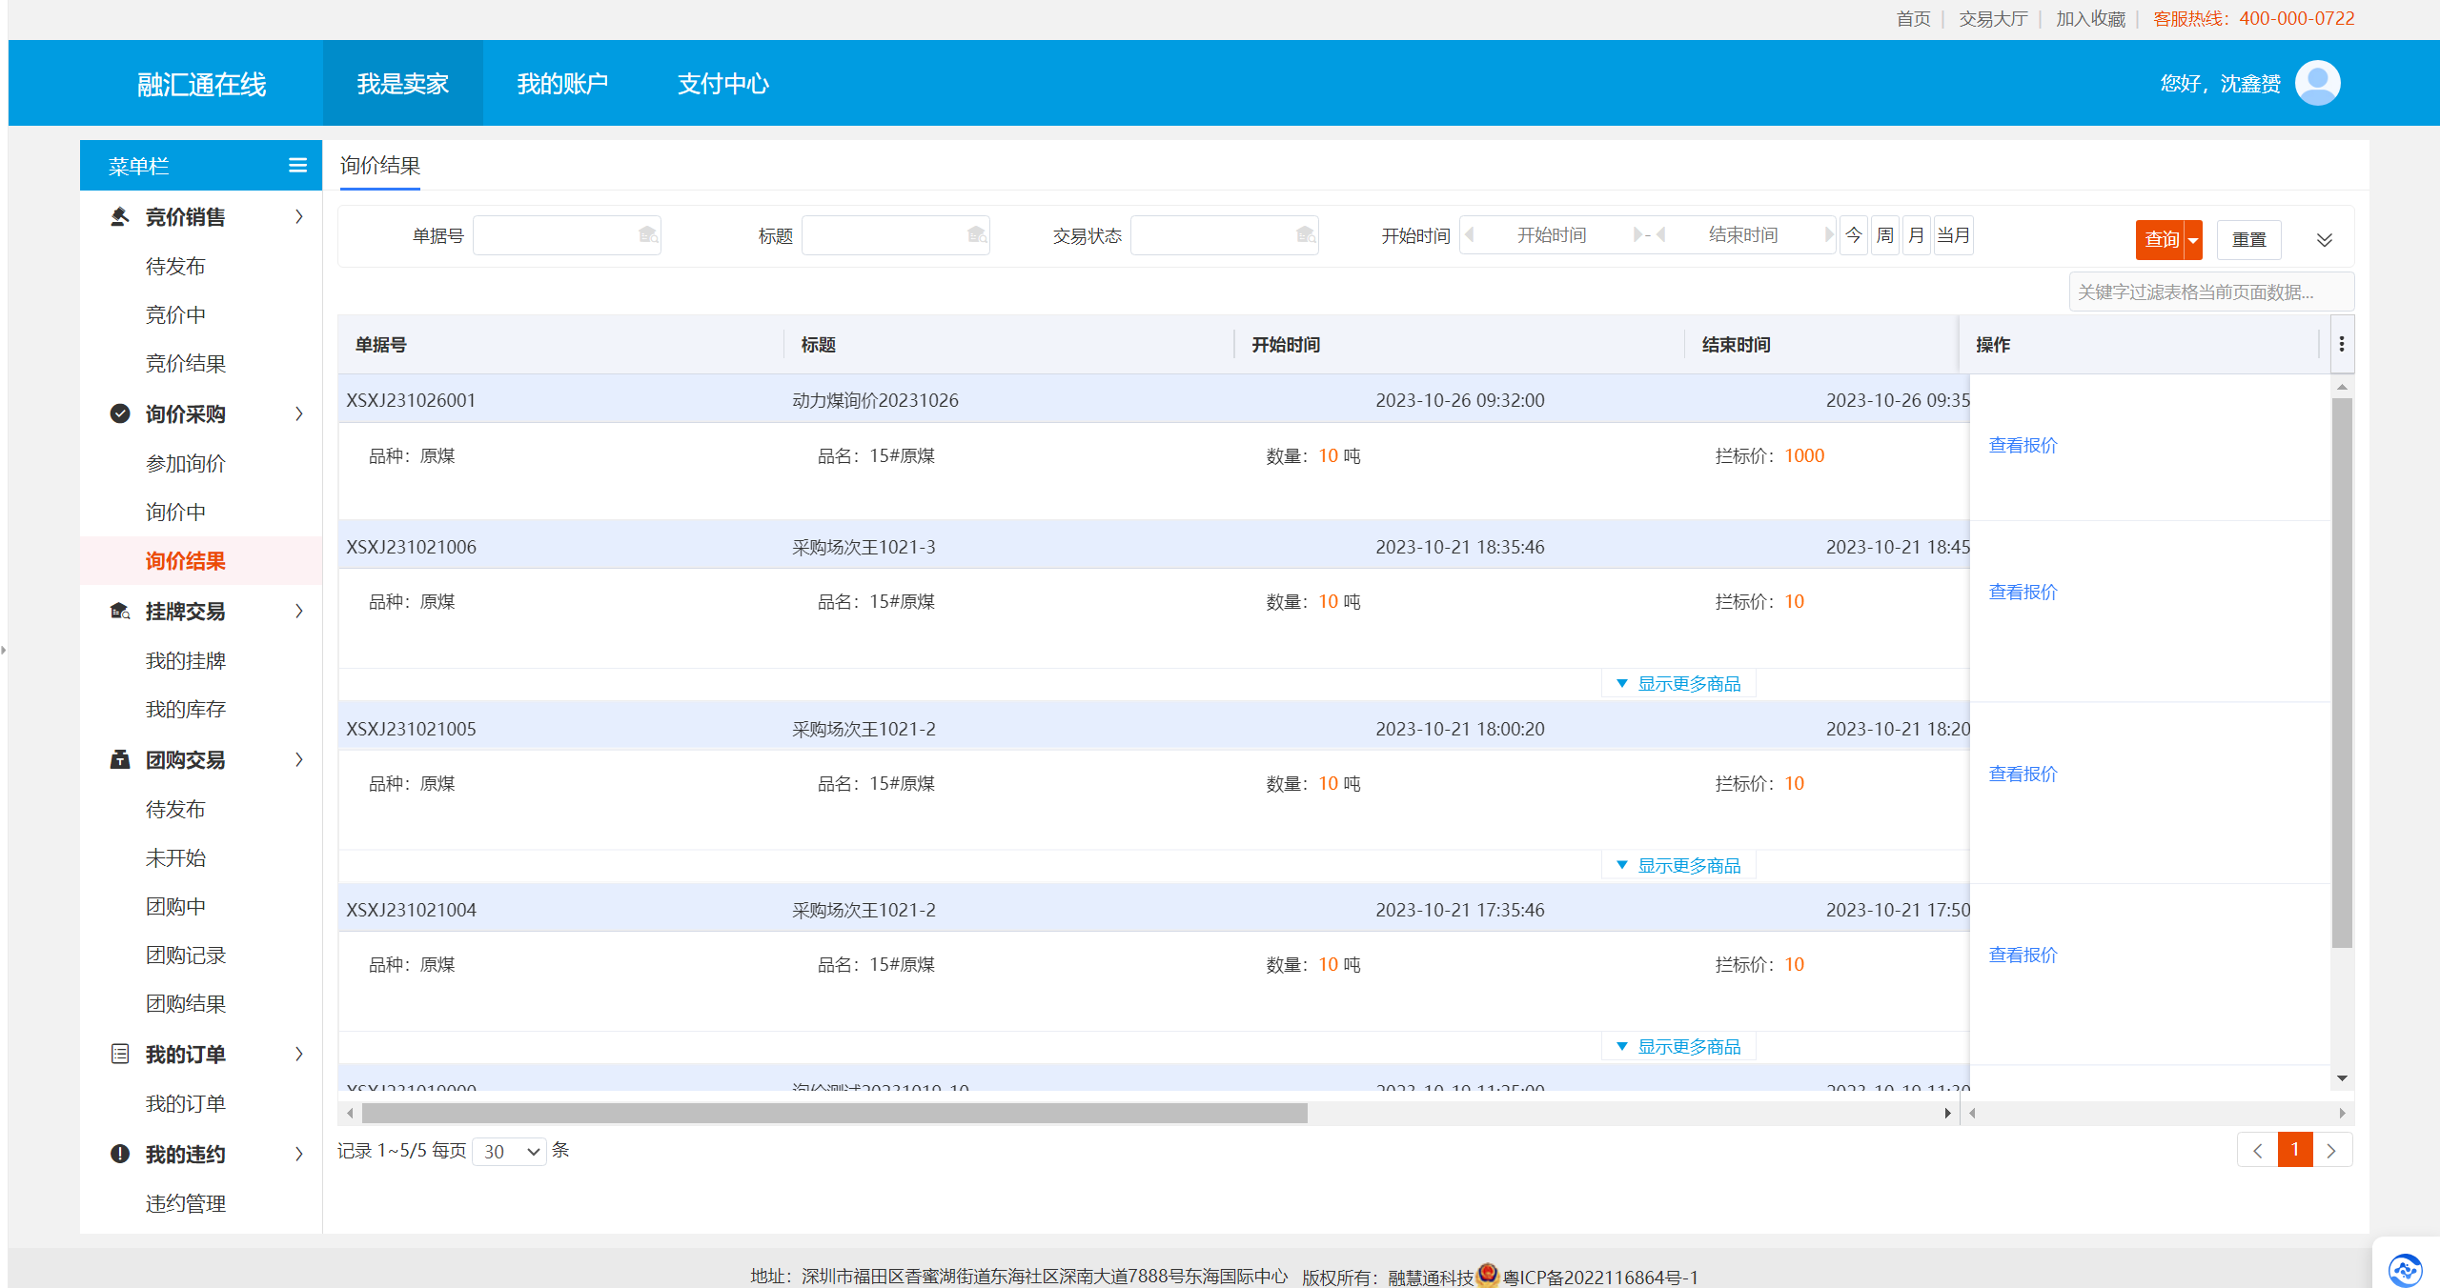Switch to 支付中心 tab
The image size is (2440, 1288).
tap(722, 84)
